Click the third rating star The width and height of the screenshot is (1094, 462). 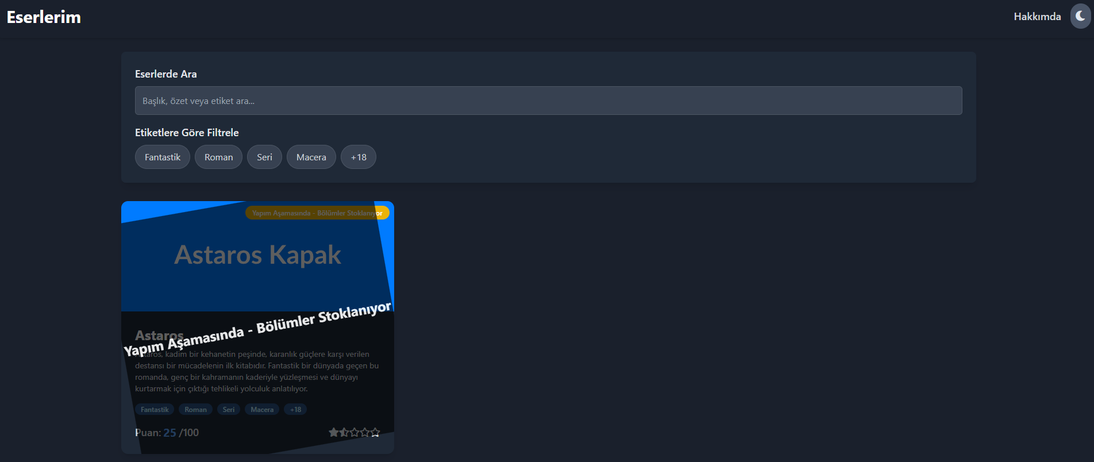(354, 432)
